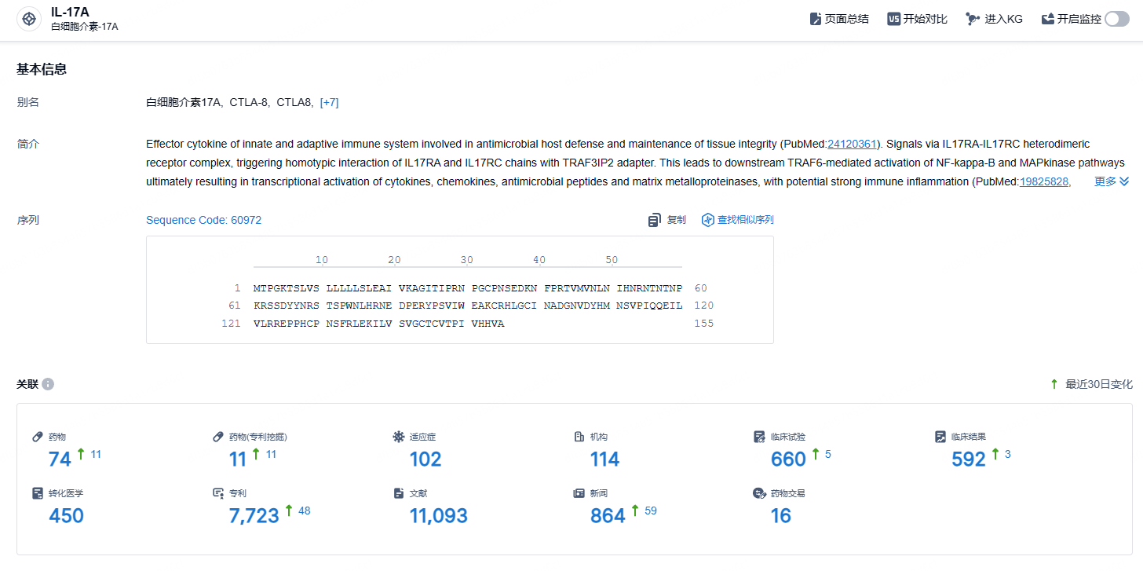This screenshot has width=1143, height=571.
Task: Open news count 864
Action: [608, 516]
